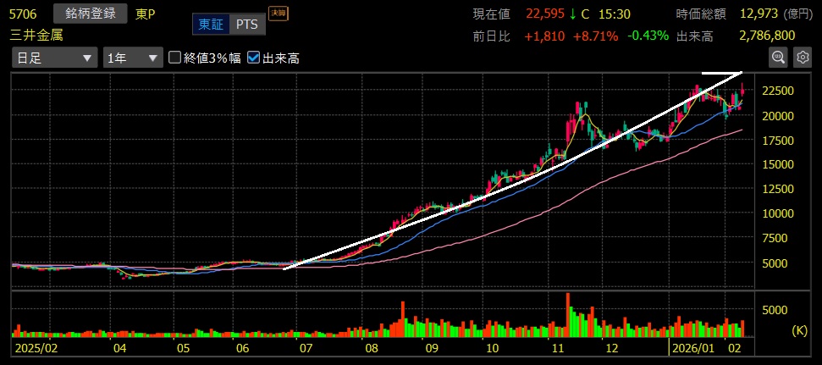
Task: Enable the 終値3%幅 checkbox
Action: coord(175,58)
